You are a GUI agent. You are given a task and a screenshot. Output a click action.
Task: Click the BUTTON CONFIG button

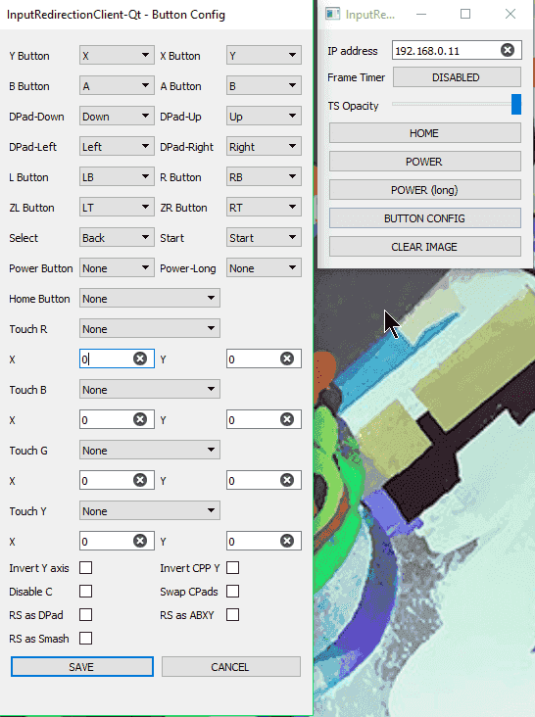(425, 218)
